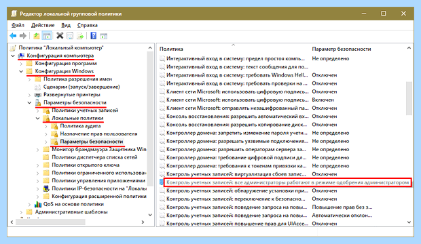
Task: Click the Forward arrow toolbar icon
Action: (x=23, y=36)
